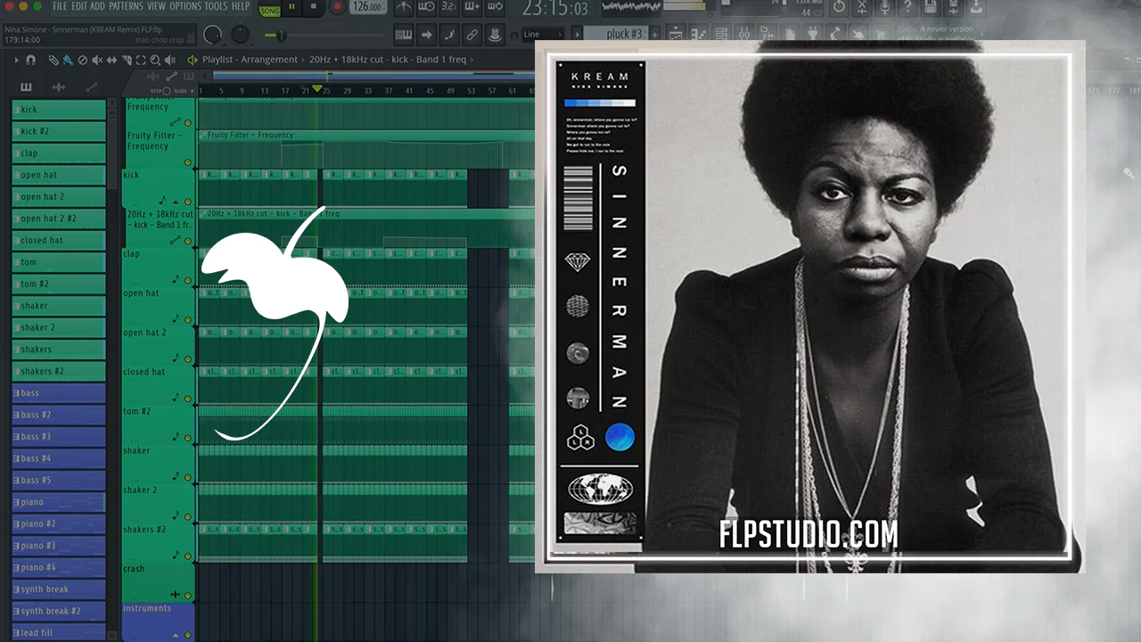Select the playlist slip tool
The width and height of the screenshot is (1141, 642).
pos(111,60)
